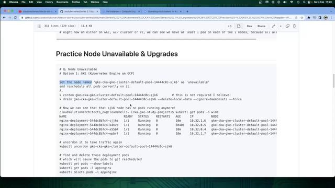Click the code block horizontal scrollbar

[156, 39]
